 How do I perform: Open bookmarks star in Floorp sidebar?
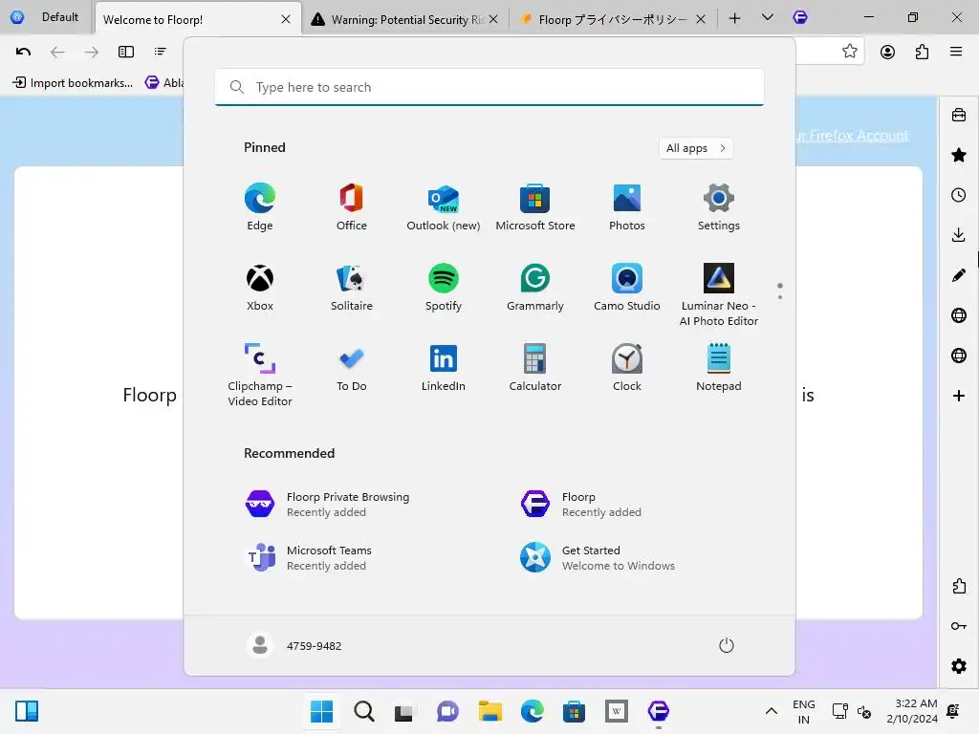pos(959,155)
